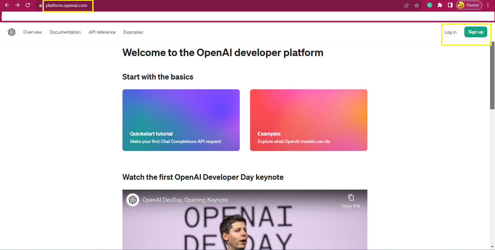The height and width of the screenshot is (250, 495).
Task: Click 'Welcome to the OpenAI developer platform' heading
Action: click(223, 53)
